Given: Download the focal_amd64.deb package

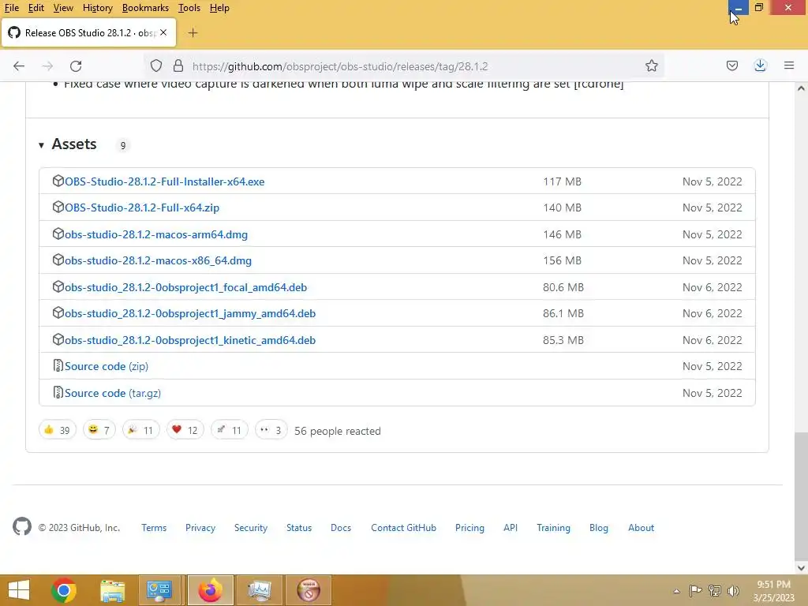Looking at the screenshot, I should click(x=185, y=287).
